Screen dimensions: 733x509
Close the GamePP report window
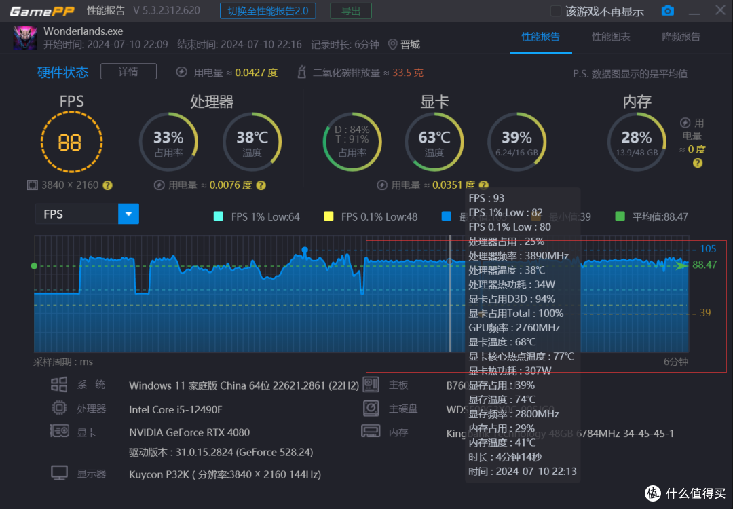click(x=720, y=10)
